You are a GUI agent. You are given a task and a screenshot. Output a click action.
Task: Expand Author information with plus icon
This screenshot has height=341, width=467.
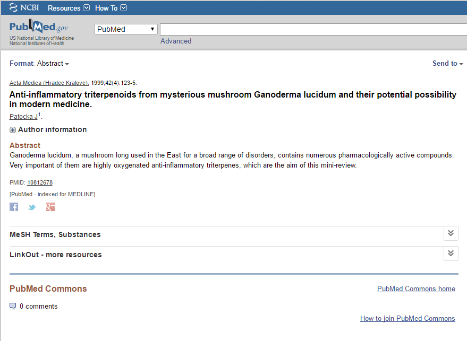click(x=13, y=130)
